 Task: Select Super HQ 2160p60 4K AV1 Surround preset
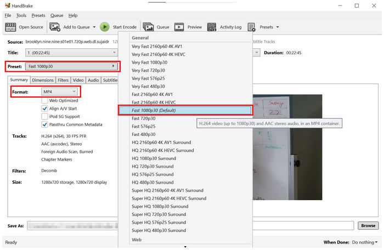coord(185,190)
